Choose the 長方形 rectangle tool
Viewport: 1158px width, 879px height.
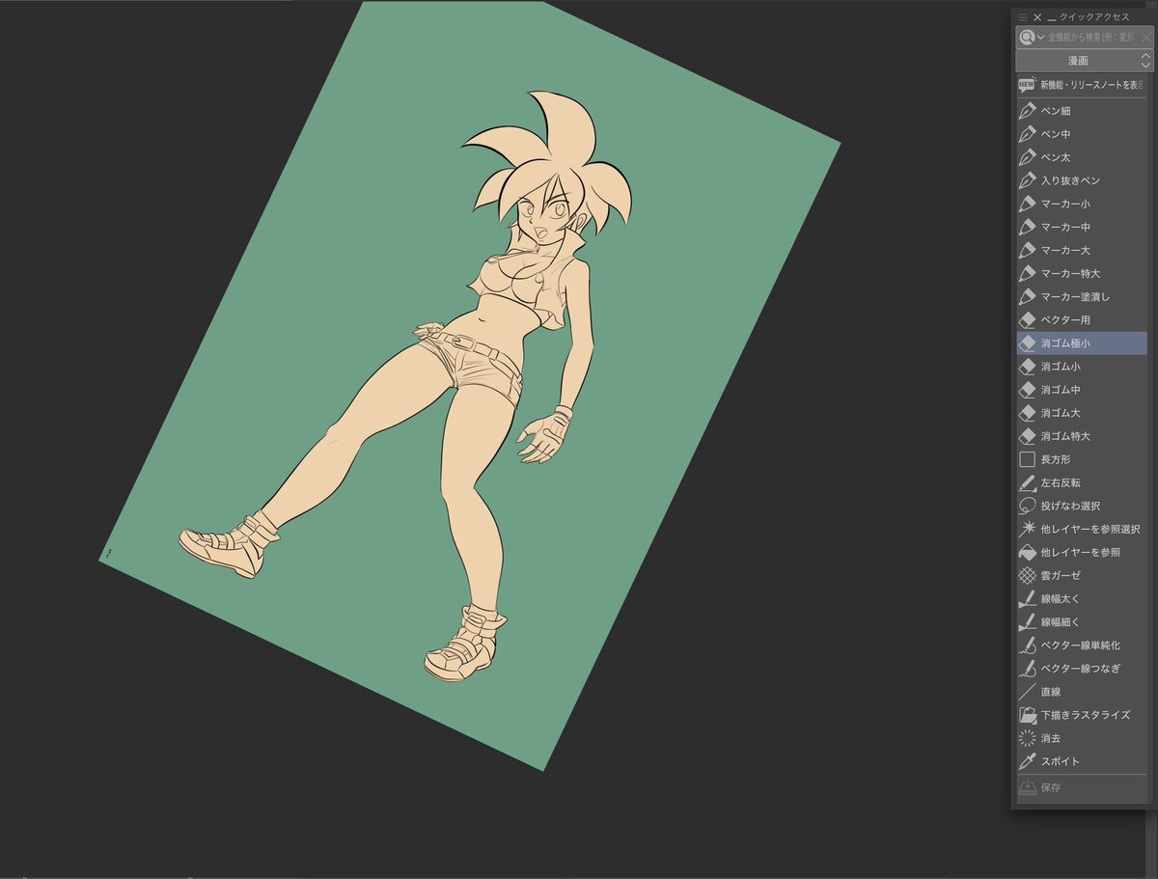point(1081,459)
